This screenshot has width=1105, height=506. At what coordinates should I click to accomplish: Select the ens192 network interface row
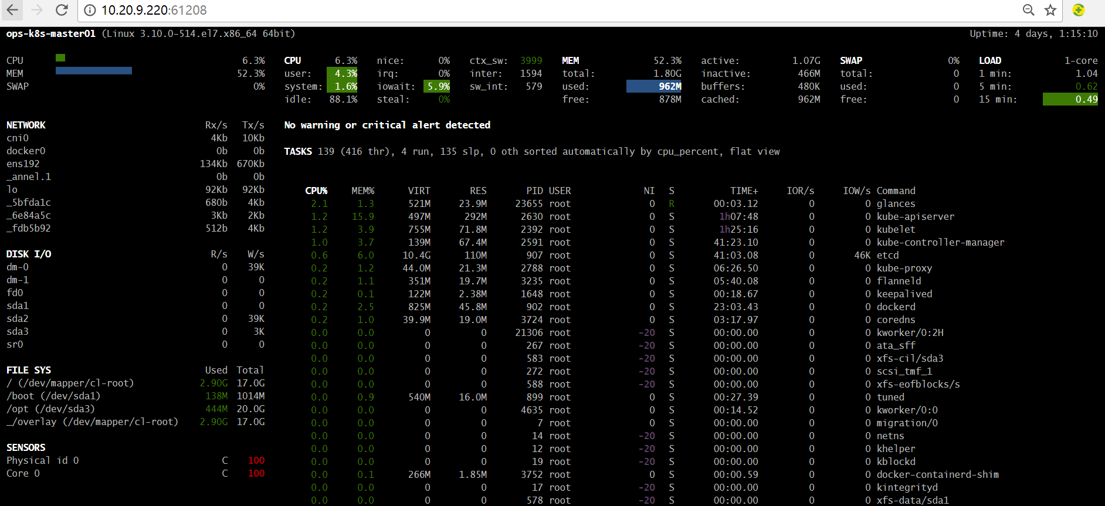(135, 164)
